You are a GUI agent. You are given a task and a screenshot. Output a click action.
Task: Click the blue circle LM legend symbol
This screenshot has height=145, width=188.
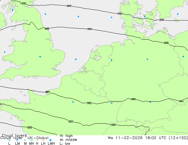(17, 140)
